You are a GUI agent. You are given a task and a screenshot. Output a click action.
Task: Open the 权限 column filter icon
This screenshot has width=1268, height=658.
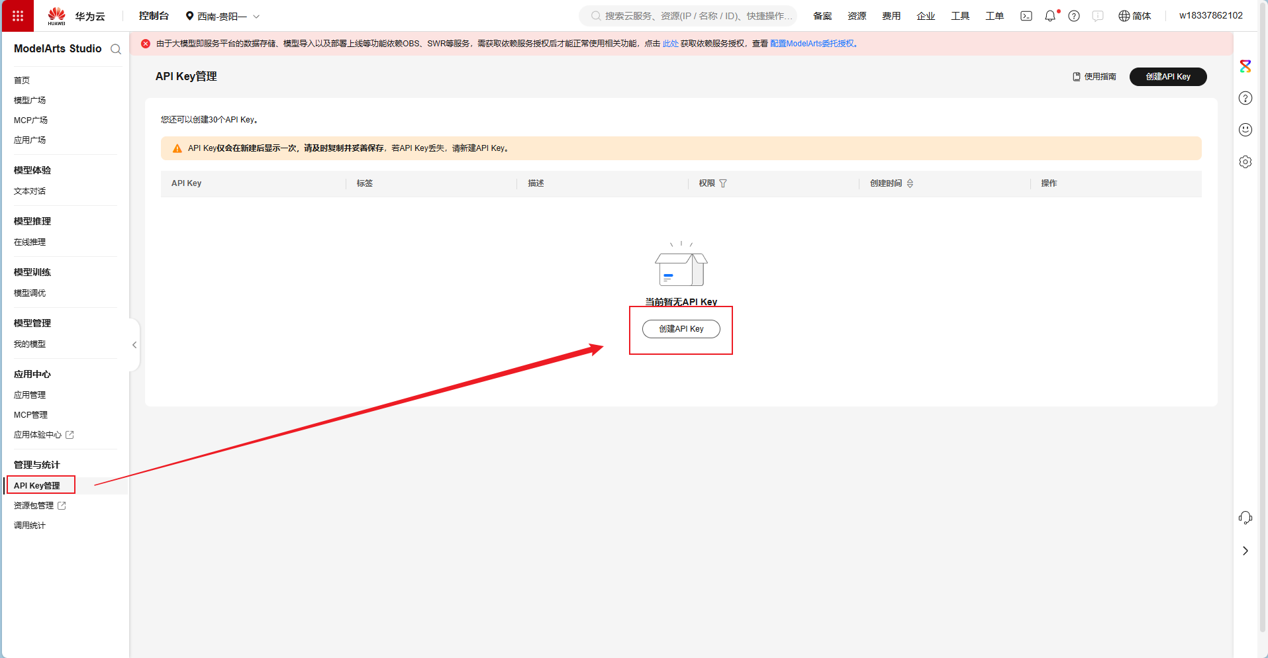point(723,183)
